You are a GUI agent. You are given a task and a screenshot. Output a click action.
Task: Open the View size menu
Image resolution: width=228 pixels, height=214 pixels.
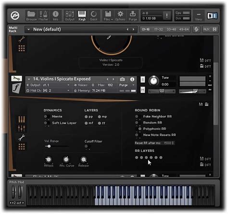pos(199,16)
